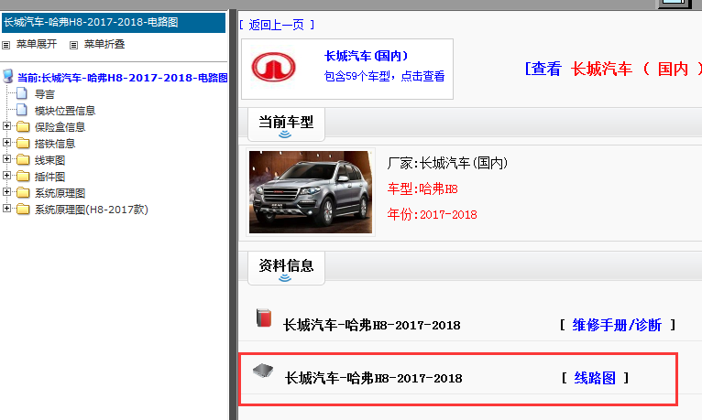Click the folder icon for 线束图

23,160
